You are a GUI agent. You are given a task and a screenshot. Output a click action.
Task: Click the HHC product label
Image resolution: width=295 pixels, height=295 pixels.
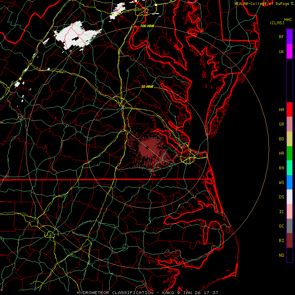pyautogui.click(x=288, y=20)
